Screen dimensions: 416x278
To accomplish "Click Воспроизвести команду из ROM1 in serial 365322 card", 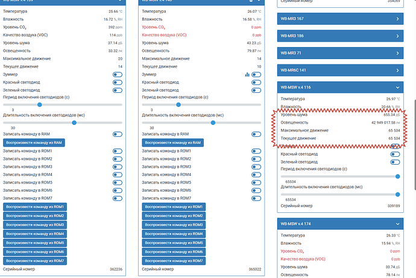I will pos(174,207).
